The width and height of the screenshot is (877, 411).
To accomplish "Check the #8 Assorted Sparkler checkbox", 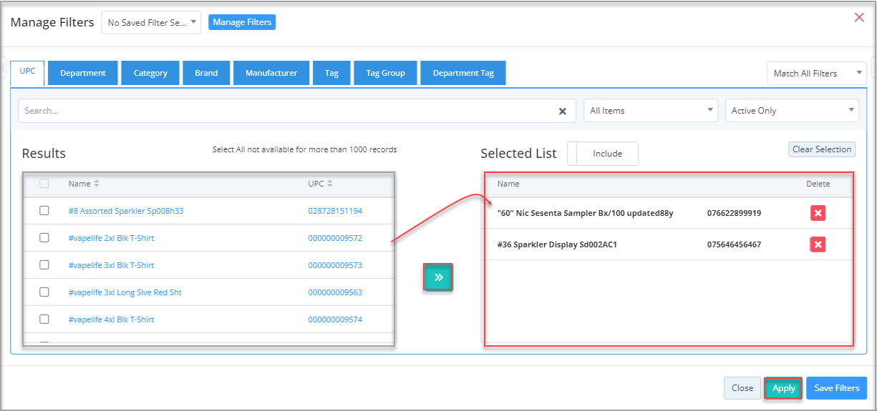I will pyautogui.click(x=44, y=211).
